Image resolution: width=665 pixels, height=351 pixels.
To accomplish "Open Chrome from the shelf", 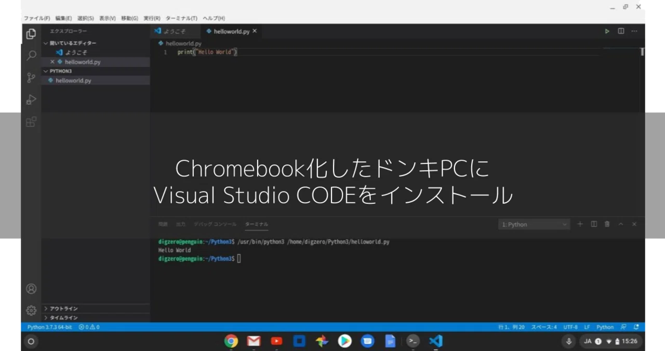I will tap(231, 341).
